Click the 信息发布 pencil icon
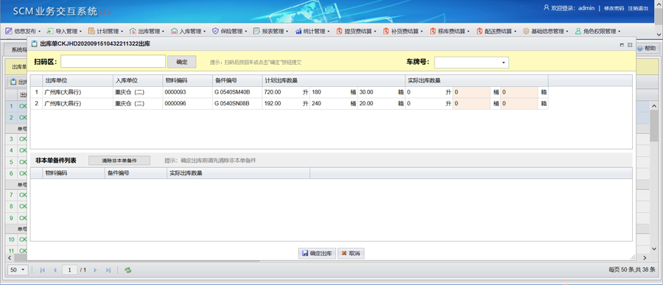Image resolution: width=663 pixels, height=285 pixels. point(8,31)
